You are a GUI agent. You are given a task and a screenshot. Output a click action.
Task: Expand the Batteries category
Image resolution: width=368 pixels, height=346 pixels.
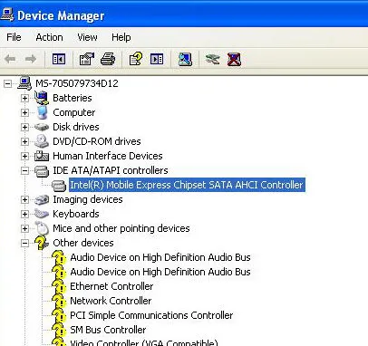pyautogui.click(x=24, y=98)
